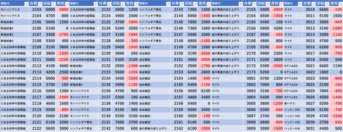This screenshot has height=132, width=343.
Task: Select the -3200 value in row 2172
Action: 277,66
